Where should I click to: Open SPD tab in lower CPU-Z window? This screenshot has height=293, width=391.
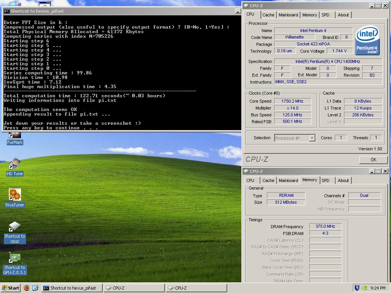coord(325,180)
